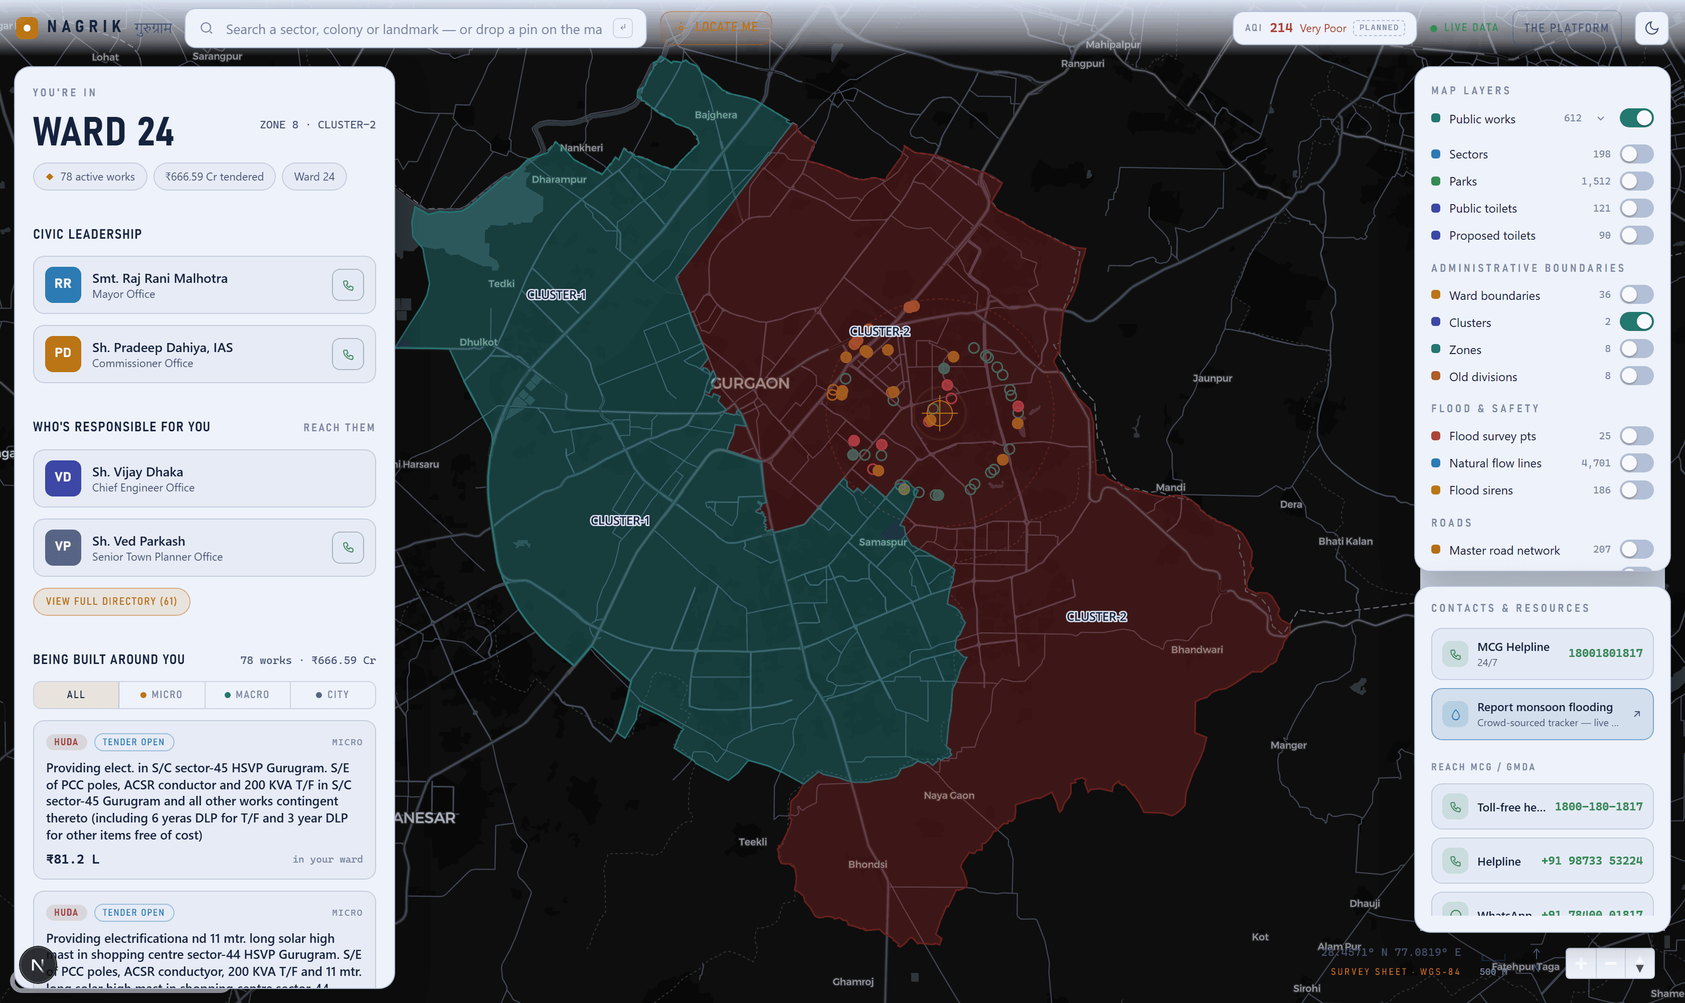Click the RR avatar badge

click(x=63, y=284)
